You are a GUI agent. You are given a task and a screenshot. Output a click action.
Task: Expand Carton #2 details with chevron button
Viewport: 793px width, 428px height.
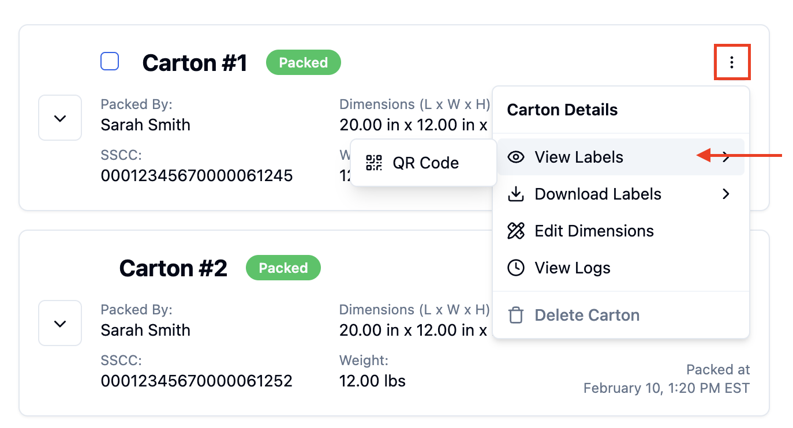[x=60, y=323]
